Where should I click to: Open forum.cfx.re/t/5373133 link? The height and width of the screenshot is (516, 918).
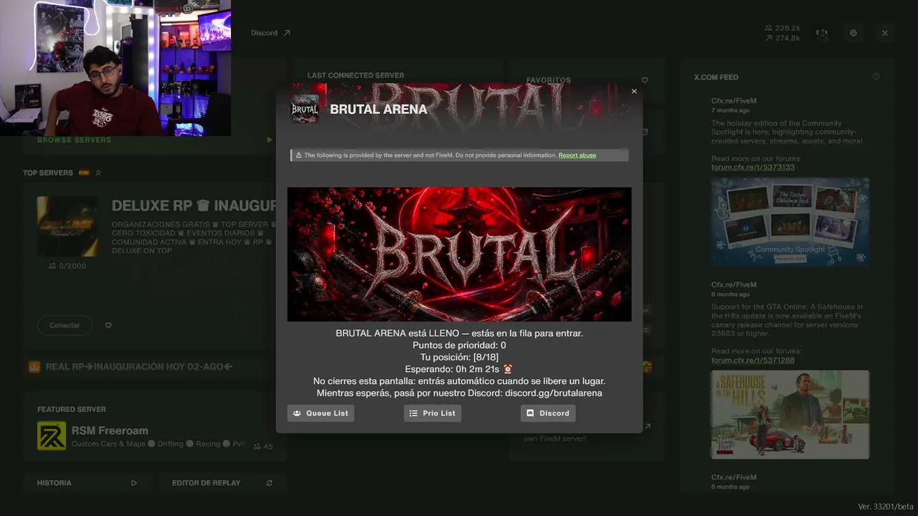click(753, 168)
